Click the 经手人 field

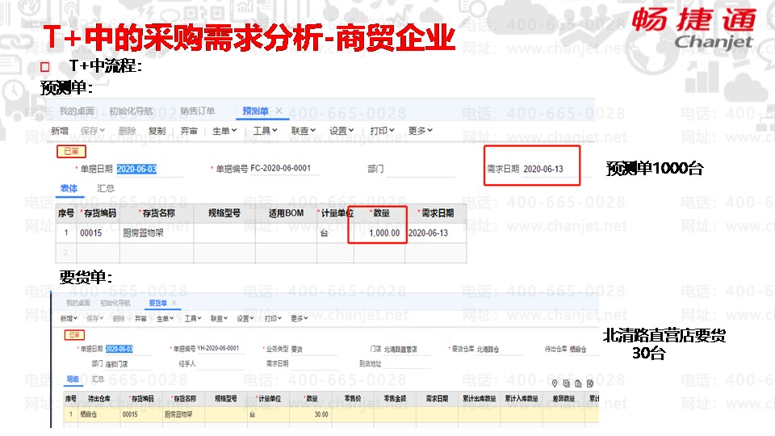(220, 364)
